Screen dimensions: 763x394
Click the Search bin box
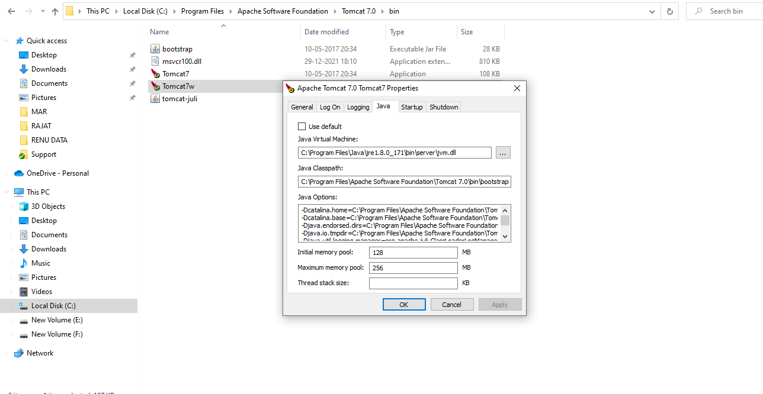[724, 11]
